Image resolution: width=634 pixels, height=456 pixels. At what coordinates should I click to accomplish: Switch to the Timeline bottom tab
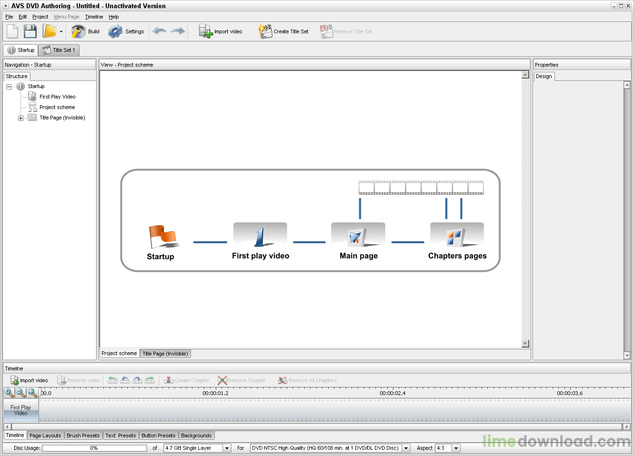click(15, 435)
